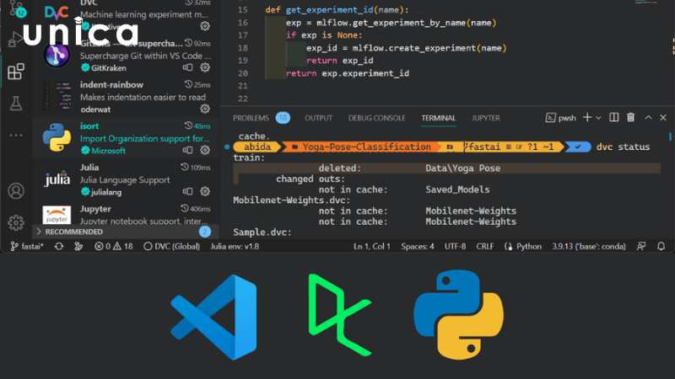Click Ln 1, Col 1 cursor position
Viewport: 675px width, 379px height.
tap(372, 246)
